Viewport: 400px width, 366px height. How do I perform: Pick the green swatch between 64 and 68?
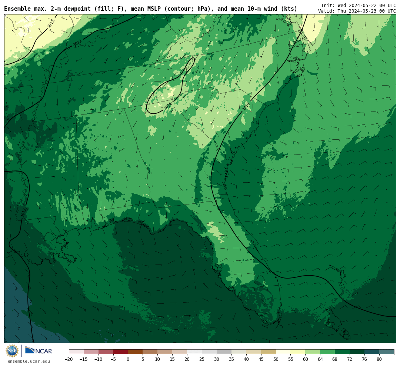tap(328, 352)
